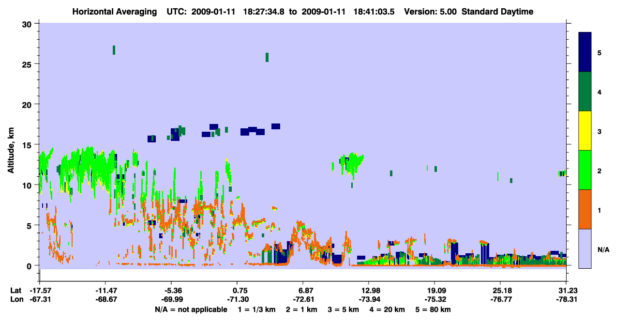Click longitude value -78.31

click(x=566, y=300)
